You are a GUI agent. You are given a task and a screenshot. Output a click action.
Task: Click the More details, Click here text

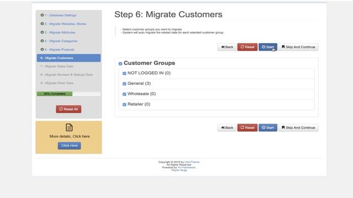pos(69,136)
